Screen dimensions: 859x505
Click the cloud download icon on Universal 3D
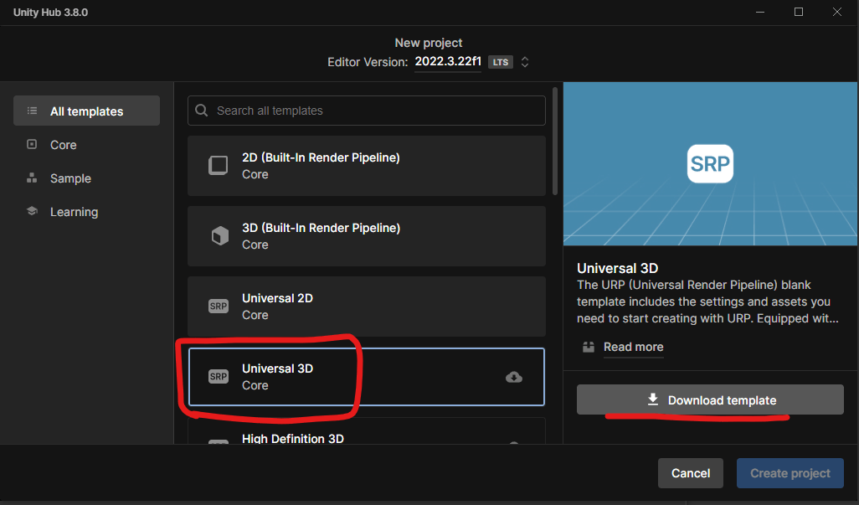click(514, 377)
